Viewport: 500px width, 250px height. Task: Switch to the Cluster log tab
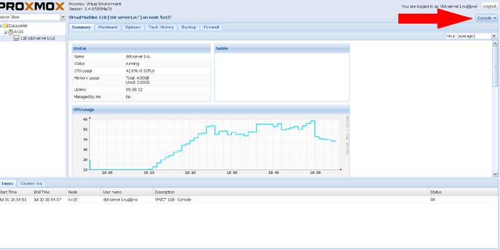point(31,184)
